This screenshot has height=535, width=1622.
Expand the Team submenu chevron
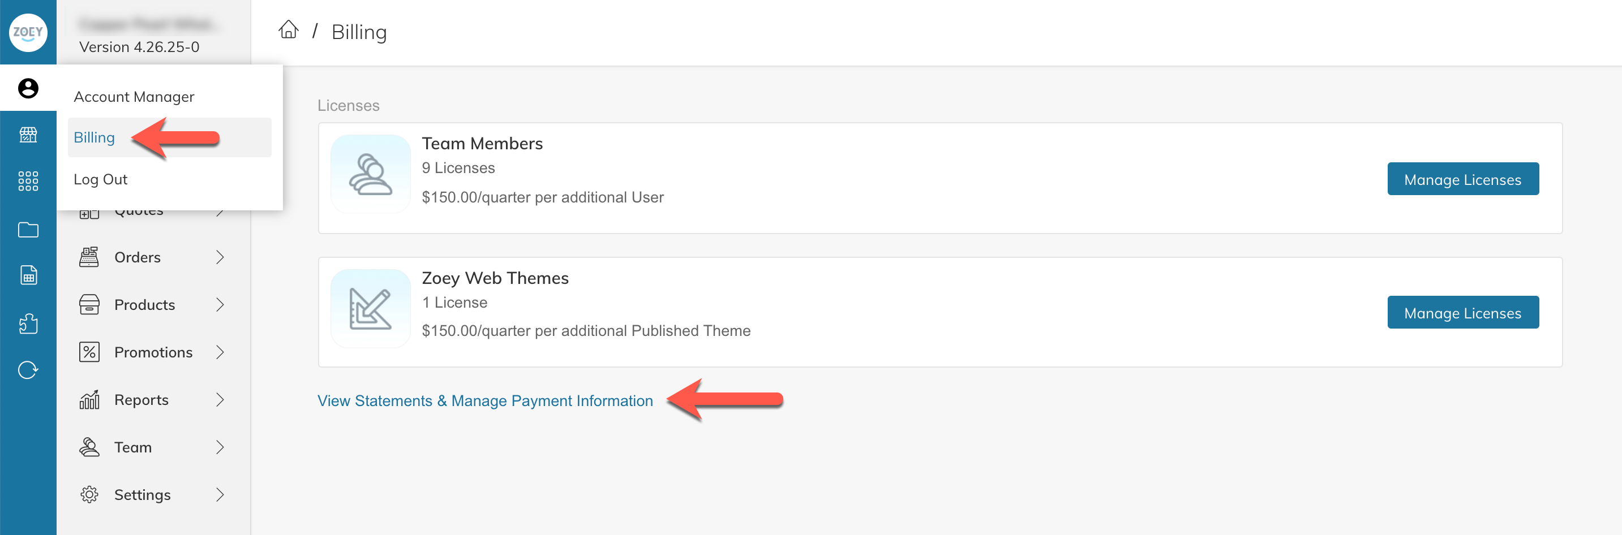tap(220, 447)
